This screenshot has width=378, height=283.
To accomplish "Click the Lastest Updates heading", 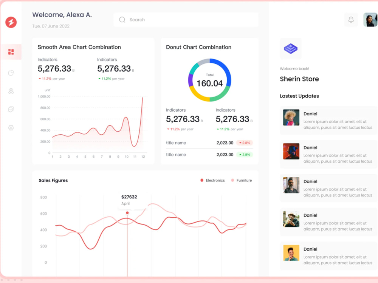I will (299, 96).
